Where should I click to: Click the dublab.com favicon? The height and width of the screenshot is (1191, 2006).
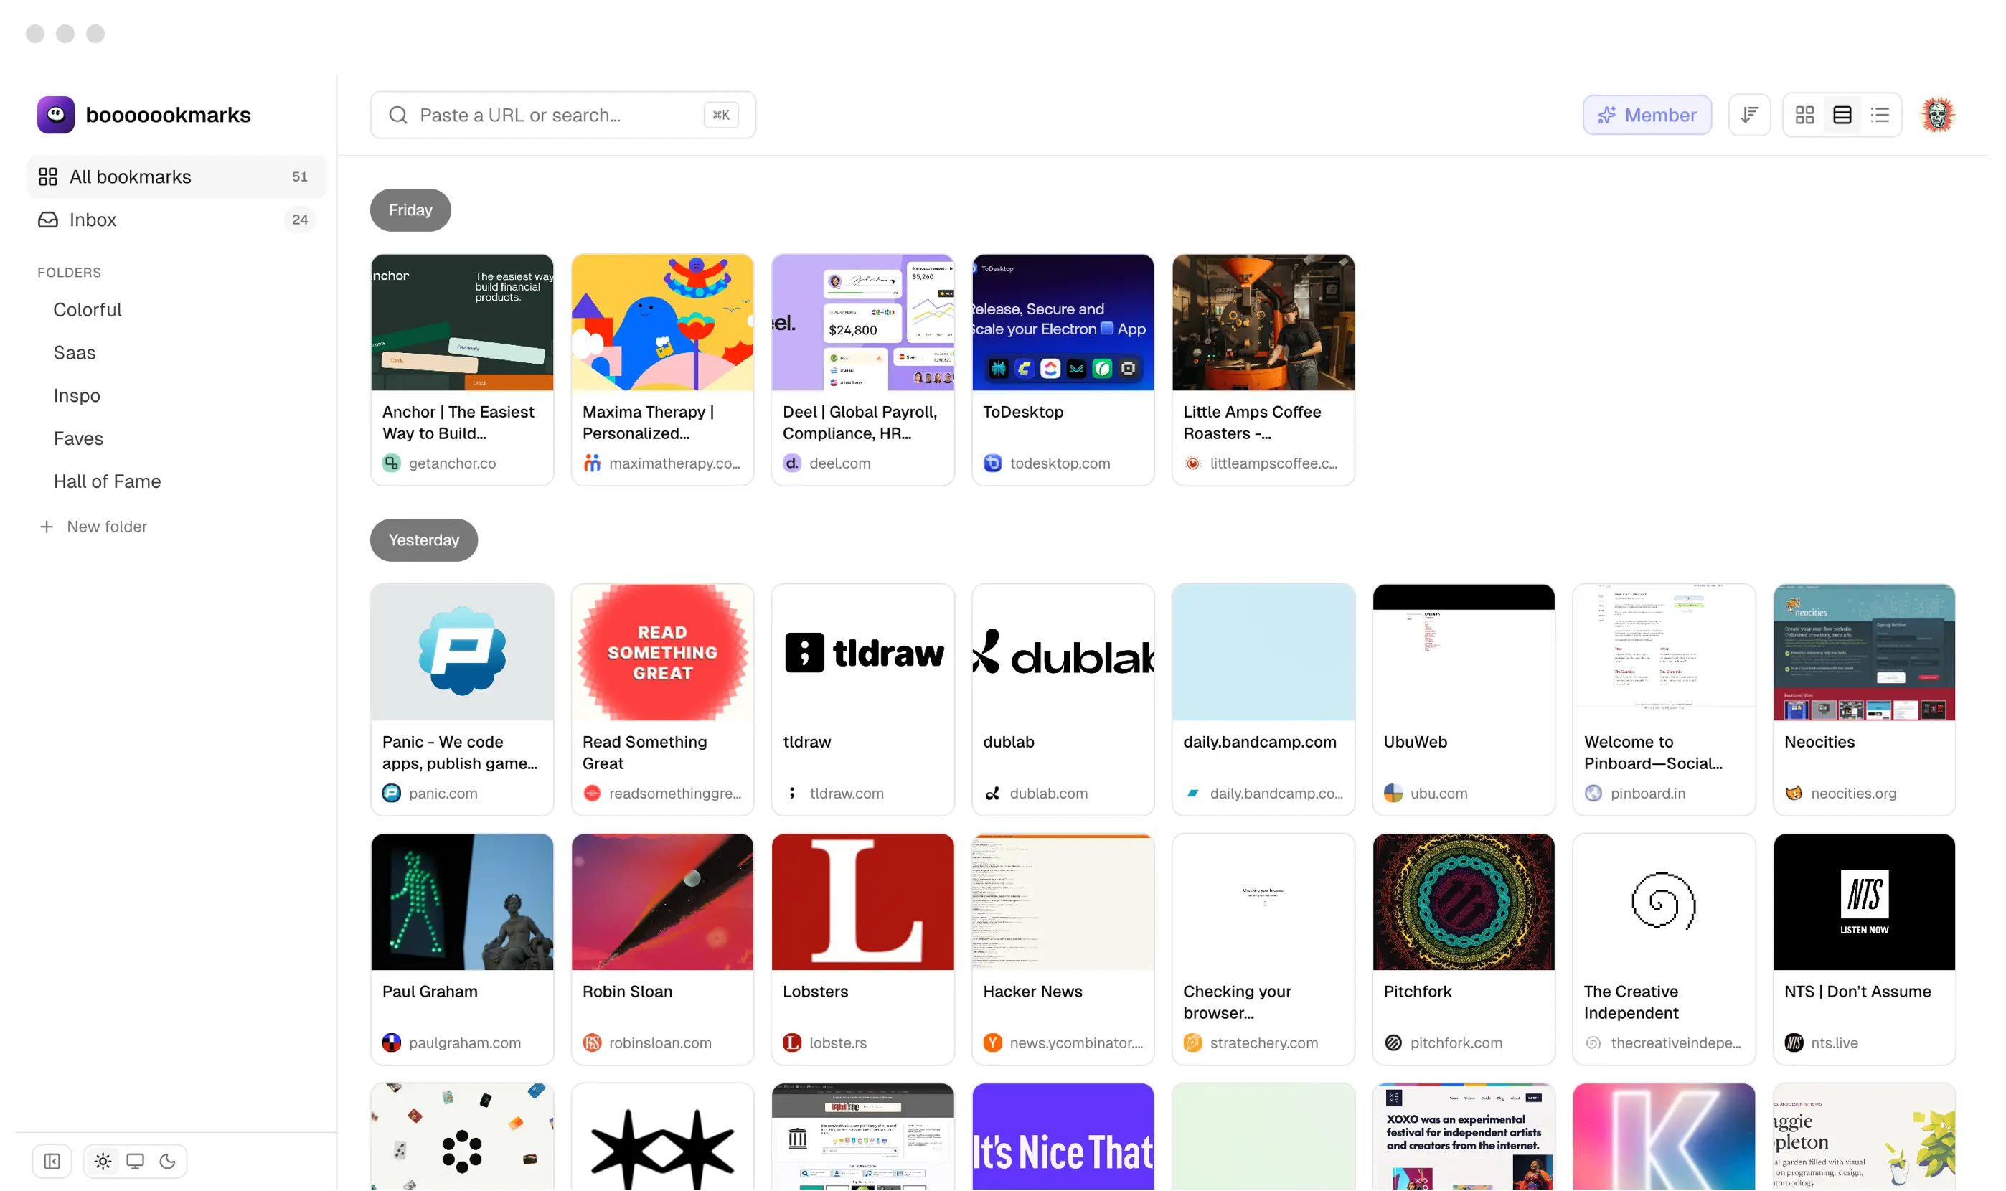click(992, 793)
